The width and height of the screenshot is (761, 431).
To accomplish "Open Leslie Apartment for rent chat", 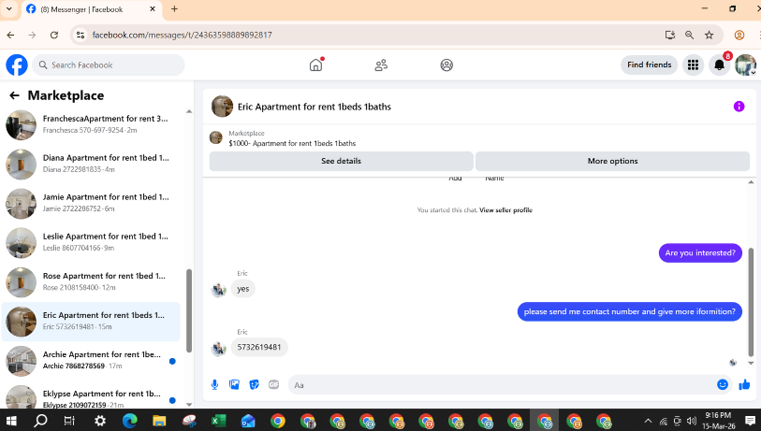I will pyautogui.click(x=91, y=242).
